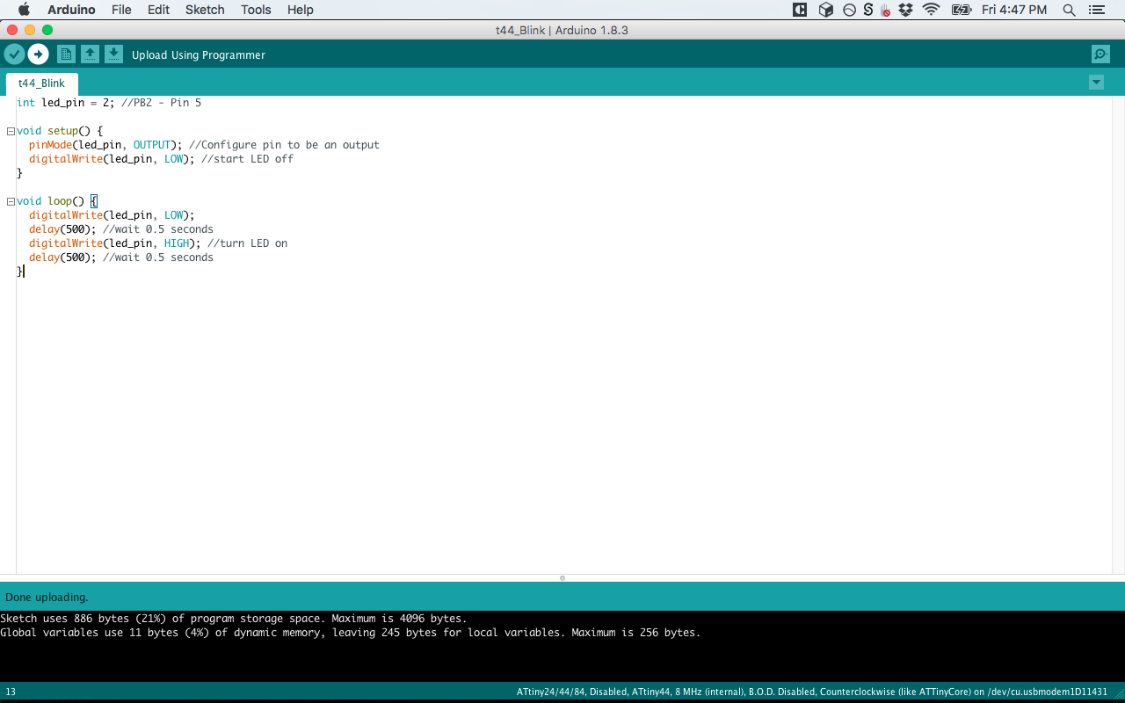Click the black square menu bar icon

800,10
